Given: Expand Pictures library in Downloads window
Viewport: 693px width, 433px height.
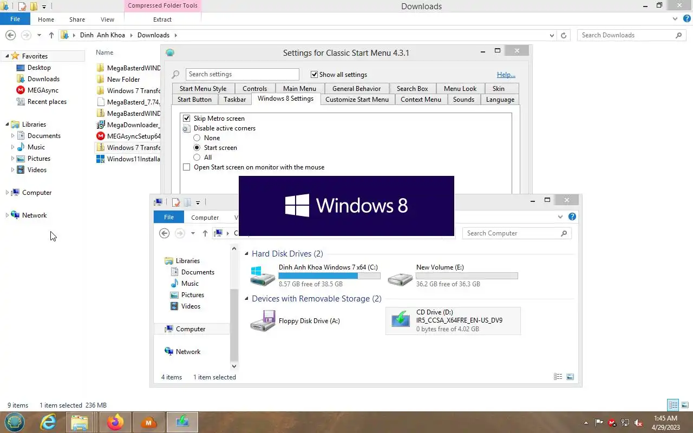Looking at the screenshot, I should click(12, 159).
